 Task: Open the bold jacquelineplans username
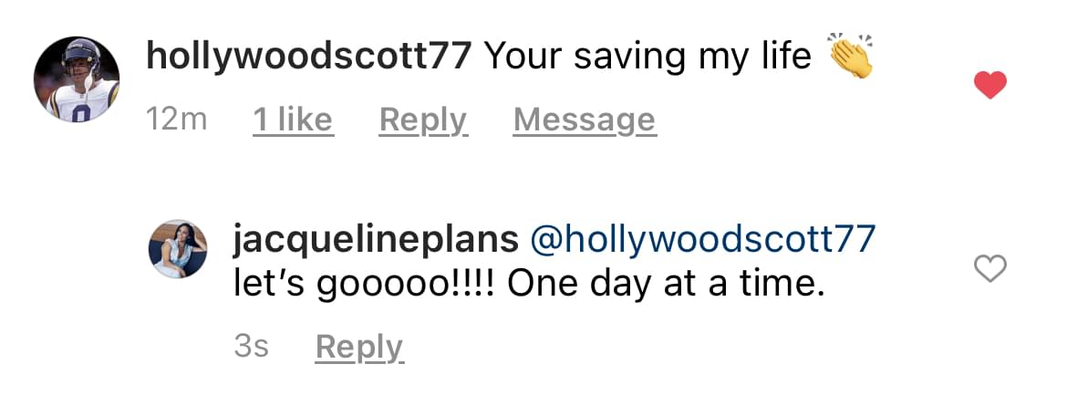pyautogui.click(x=376, y=239)
